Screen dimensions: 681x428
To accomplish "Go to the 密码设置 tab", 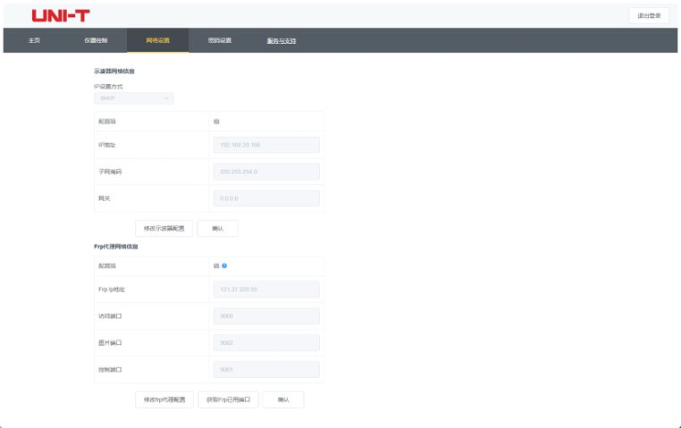I will coord(219,40).
